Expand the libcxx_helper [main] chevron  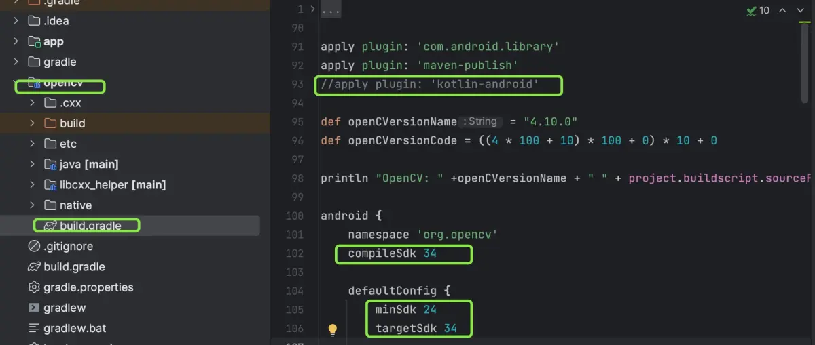pyautogui.click(x=32, y=184)
